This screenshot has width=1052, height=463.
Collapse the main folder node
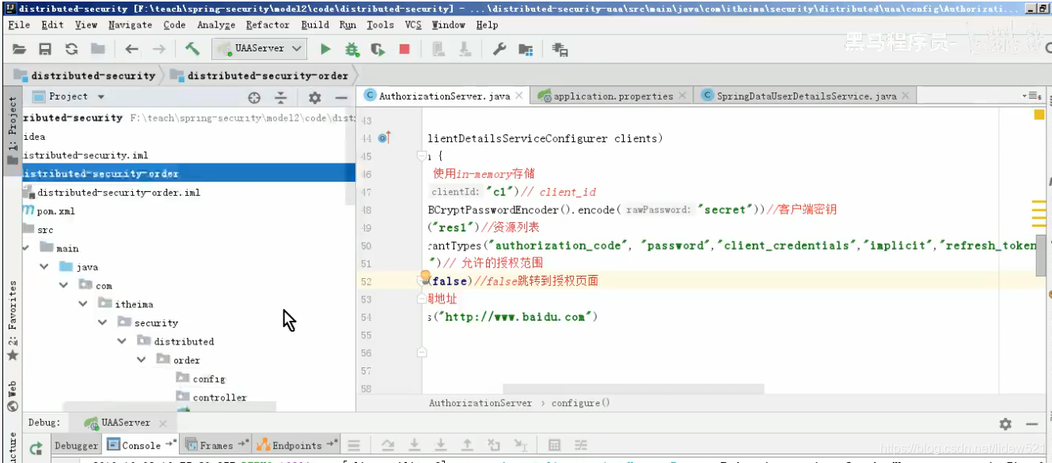(x=26, y=248)
